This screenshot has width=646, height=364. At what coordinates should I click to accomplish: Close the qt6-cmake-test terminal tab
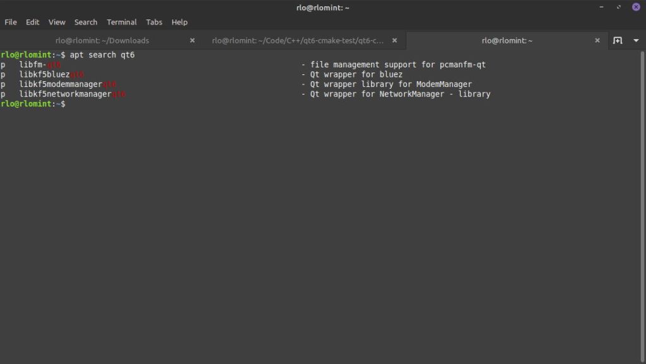coord(395,40)
